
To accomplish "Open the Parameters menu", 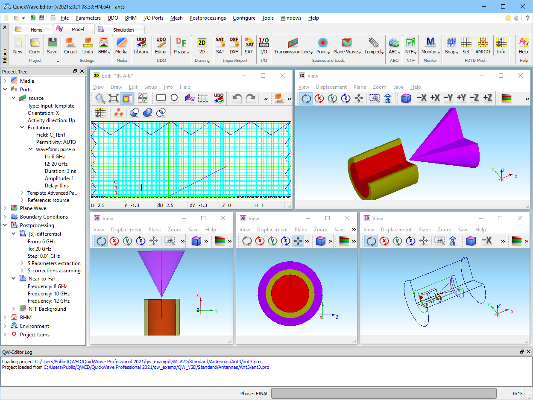I will (88, 18).
